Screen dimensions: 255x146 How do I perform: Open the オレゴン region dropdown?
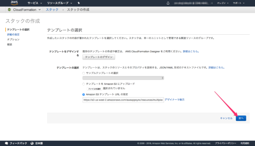click(223, 3)
